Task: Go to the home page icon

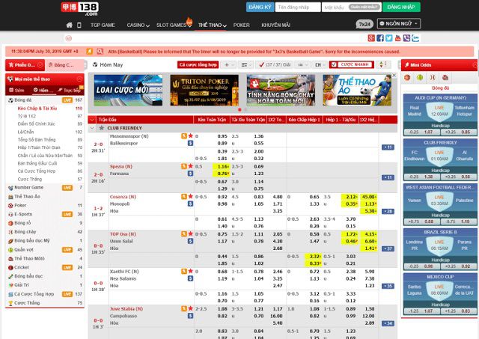Action: (x=70, y=25)
